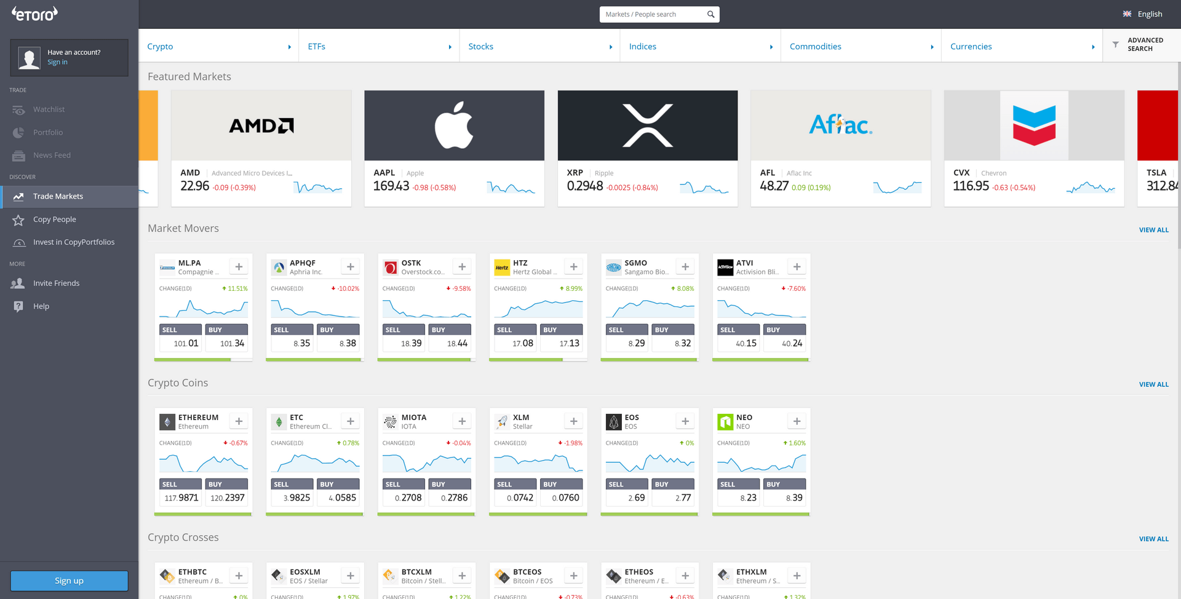Viewport: 1181px width, 599px height.
Task: Click the Sign in link
Action: point(57,62)
